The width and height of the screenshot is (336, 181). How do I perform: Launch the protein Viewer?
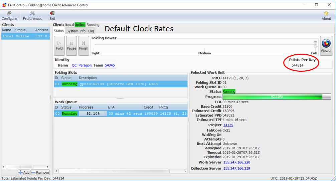pos(326,46)
